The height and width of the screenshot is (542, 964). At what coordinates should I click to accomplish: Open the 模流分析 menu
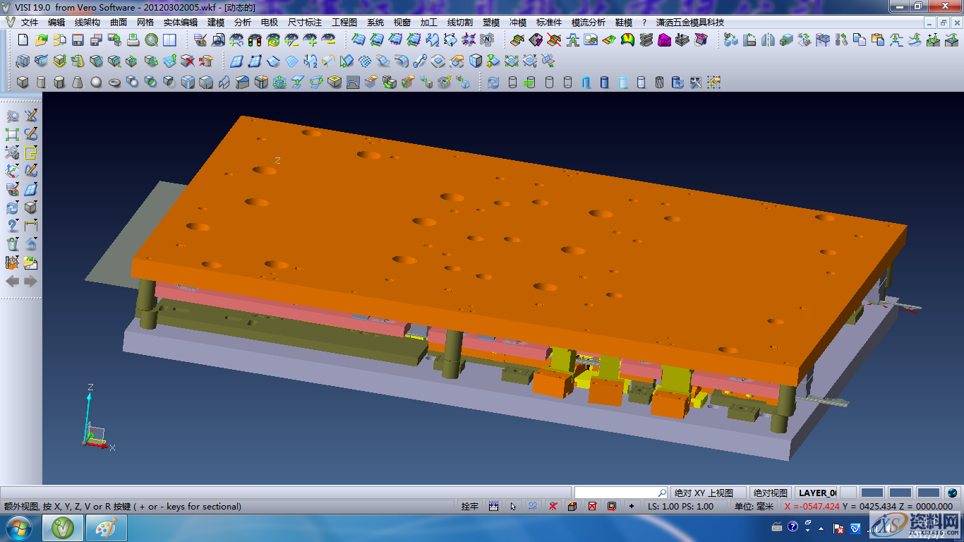(x=588, y=23)
